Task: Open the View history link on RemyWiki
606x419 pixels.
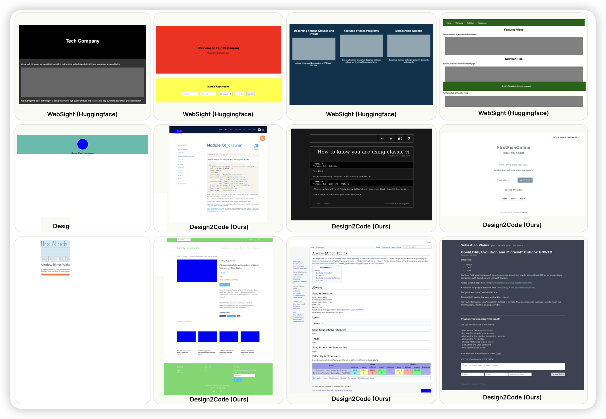Action: [396, 247]
